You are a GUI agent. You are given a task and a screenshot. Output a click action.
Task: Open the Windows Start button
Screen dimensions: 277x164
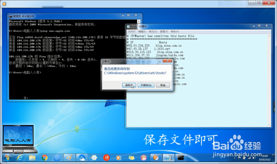(x=7, y=158)
